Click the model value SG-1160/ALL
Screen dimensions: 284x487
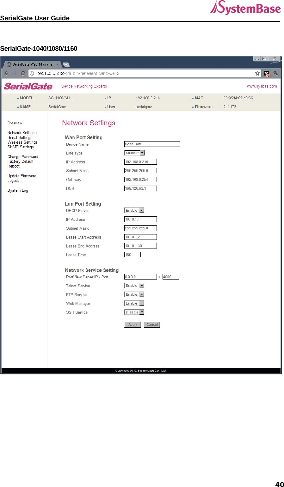tap(60, 98)
